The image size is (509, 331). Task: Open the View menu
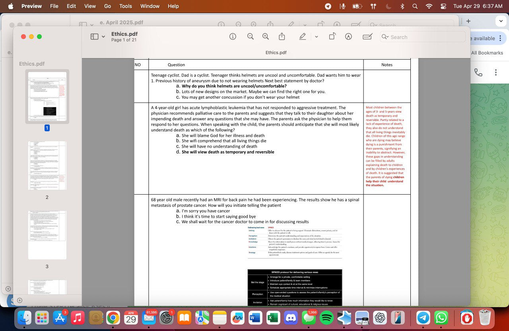click(x=90, y=6)
